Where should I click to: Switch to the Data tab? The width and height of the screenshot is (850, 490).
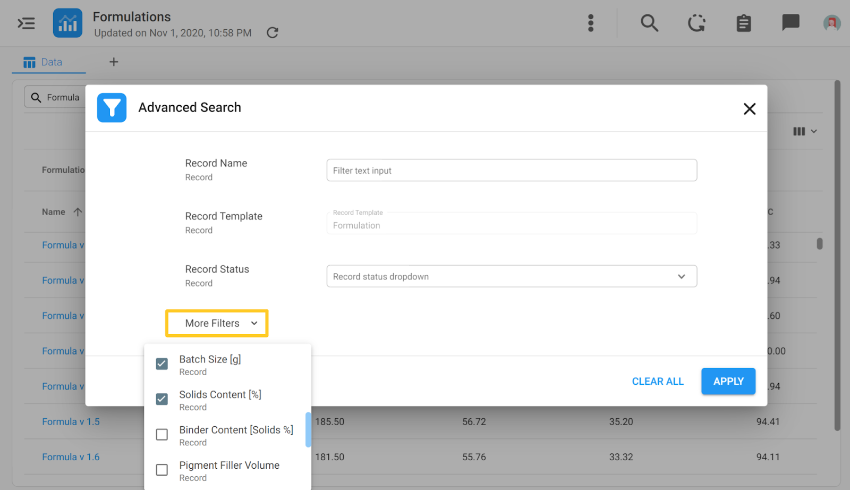(49, 62)
